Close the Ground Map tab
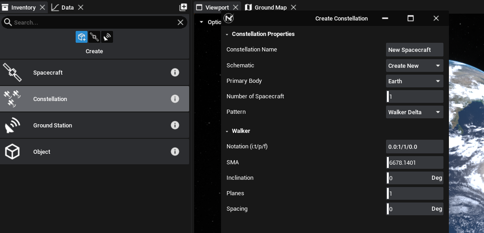The image size is (484, 233). [x=293, y=7]
